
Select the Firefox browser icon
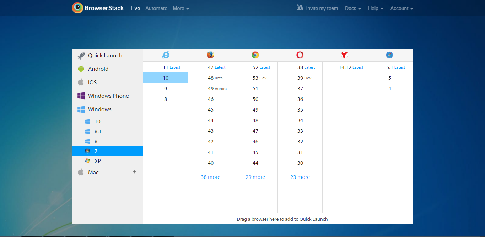coord(210,55)
